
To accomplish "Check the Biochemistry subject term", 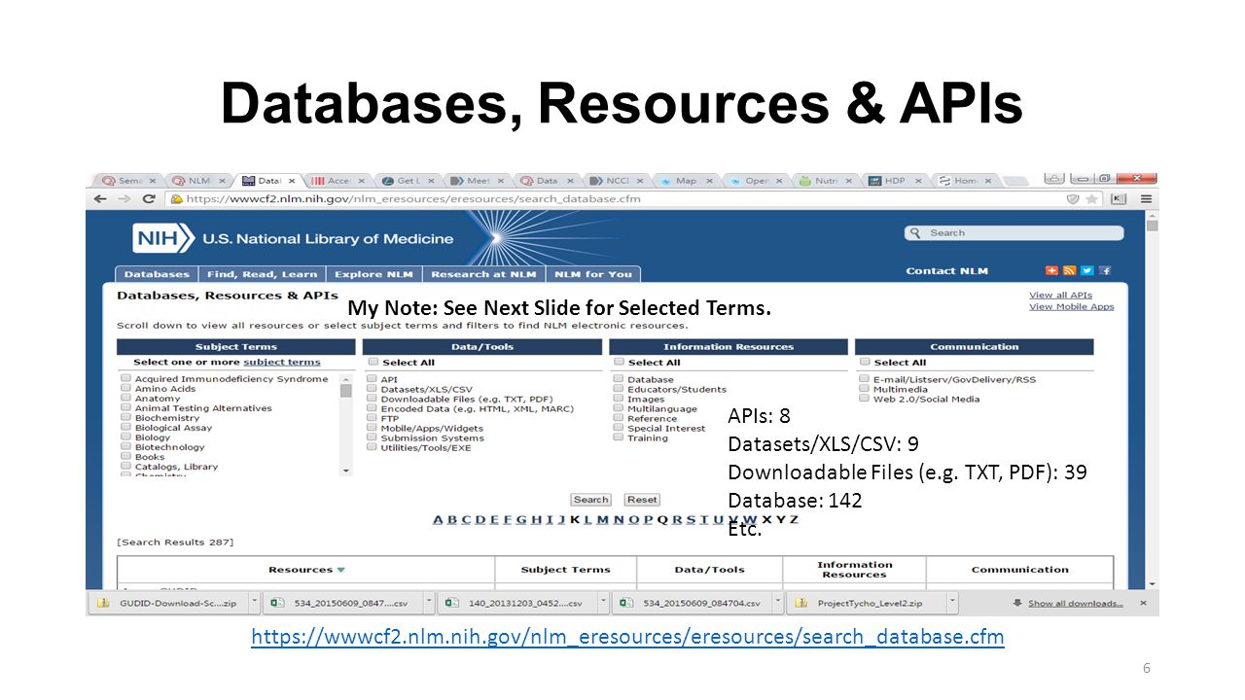I will click(x=125, y=418).
